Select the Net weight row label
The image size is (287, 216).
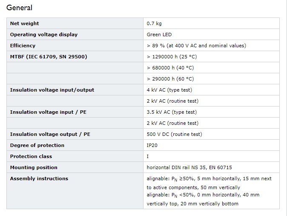(24, 23)
